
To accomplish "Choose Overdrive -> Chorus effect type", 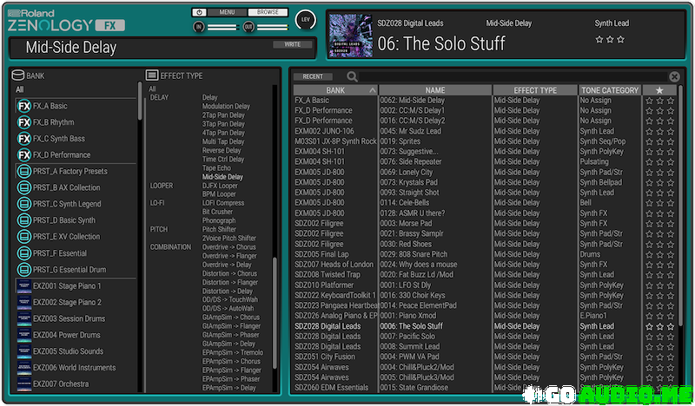I will tap(228, 247).
